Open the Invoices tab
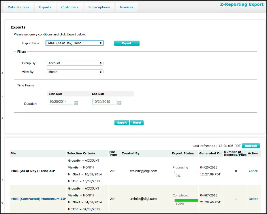267x214 pixels. [127, 7]
